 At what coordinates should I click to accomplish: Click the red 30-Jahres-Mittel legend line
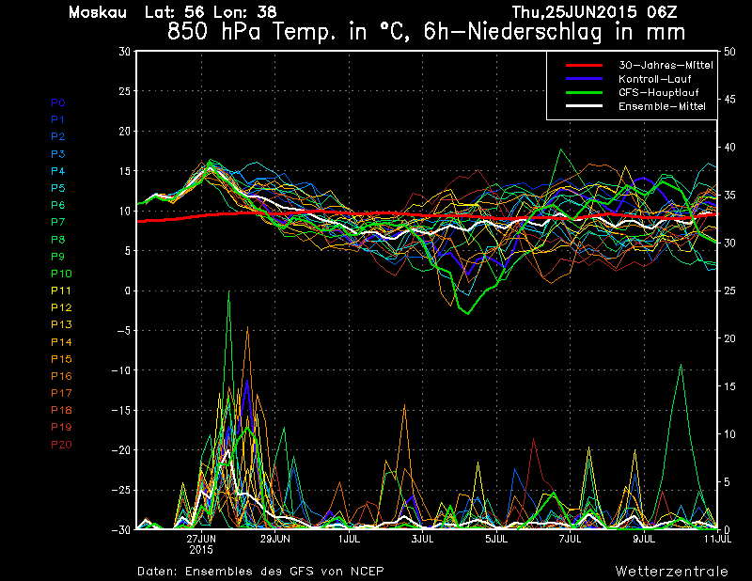583,65
